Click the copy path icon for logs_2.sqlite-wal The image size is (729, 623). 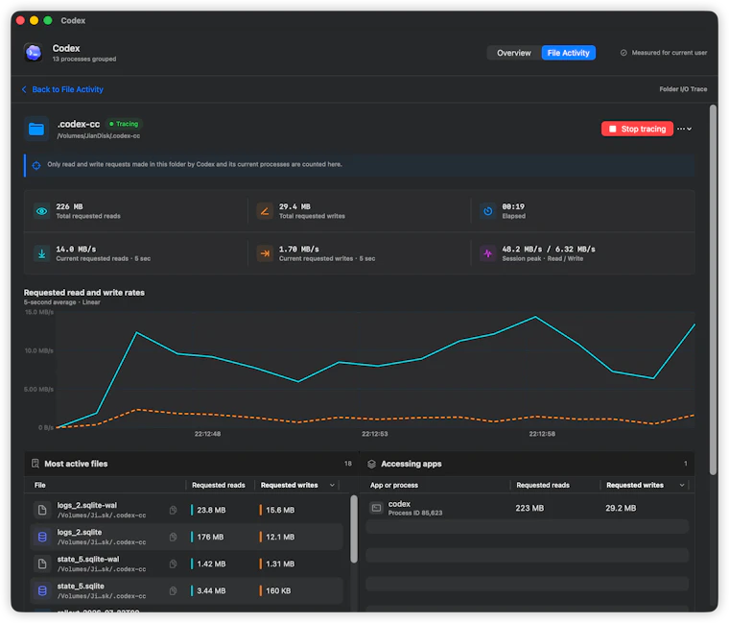pos(173,510)
